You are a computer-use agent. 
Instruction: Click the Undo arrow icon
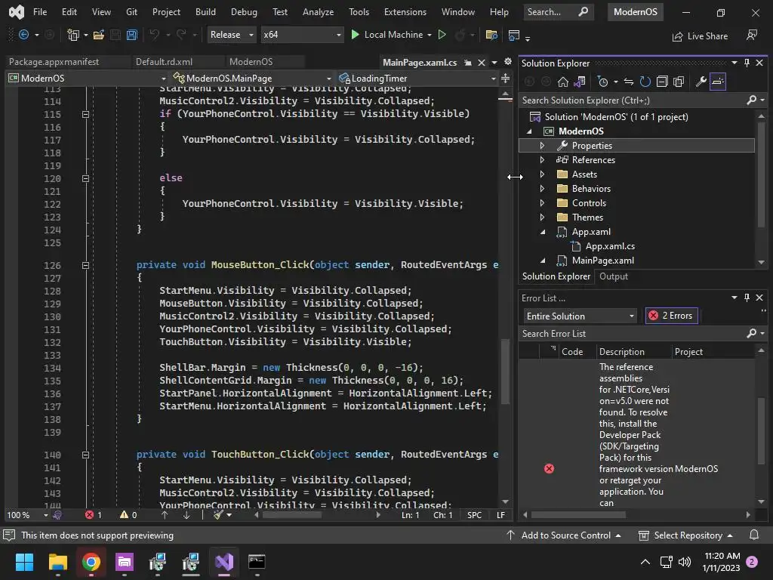pos(154,35)
